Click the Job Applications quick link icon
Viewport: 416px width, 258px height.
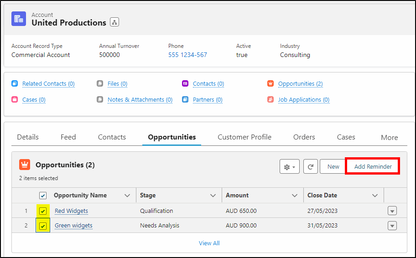(x=270, y=99)
